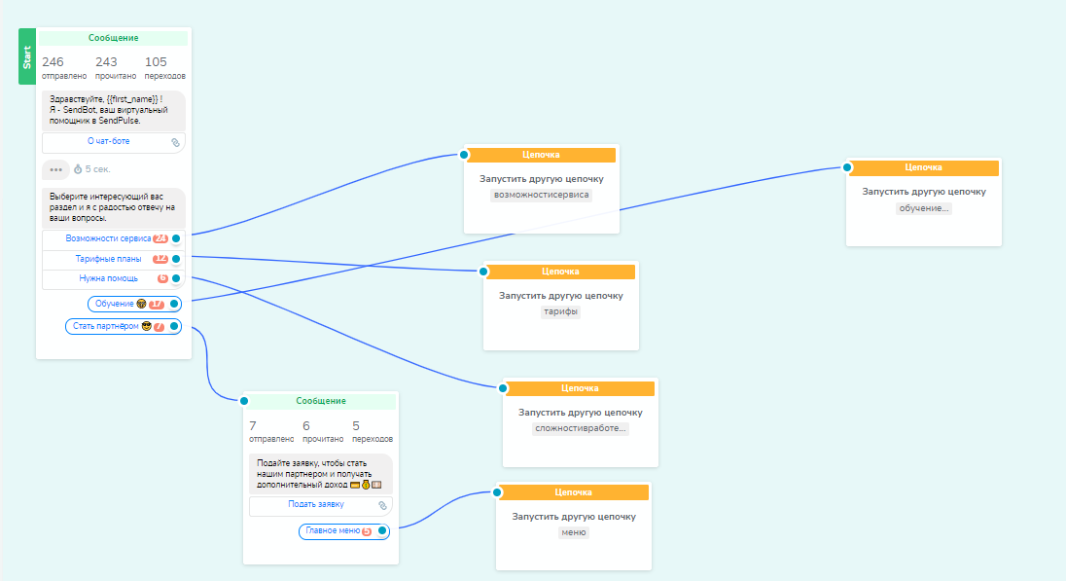Click the green Start tab
Viewport: 1066px width, 581px height.
27,56
